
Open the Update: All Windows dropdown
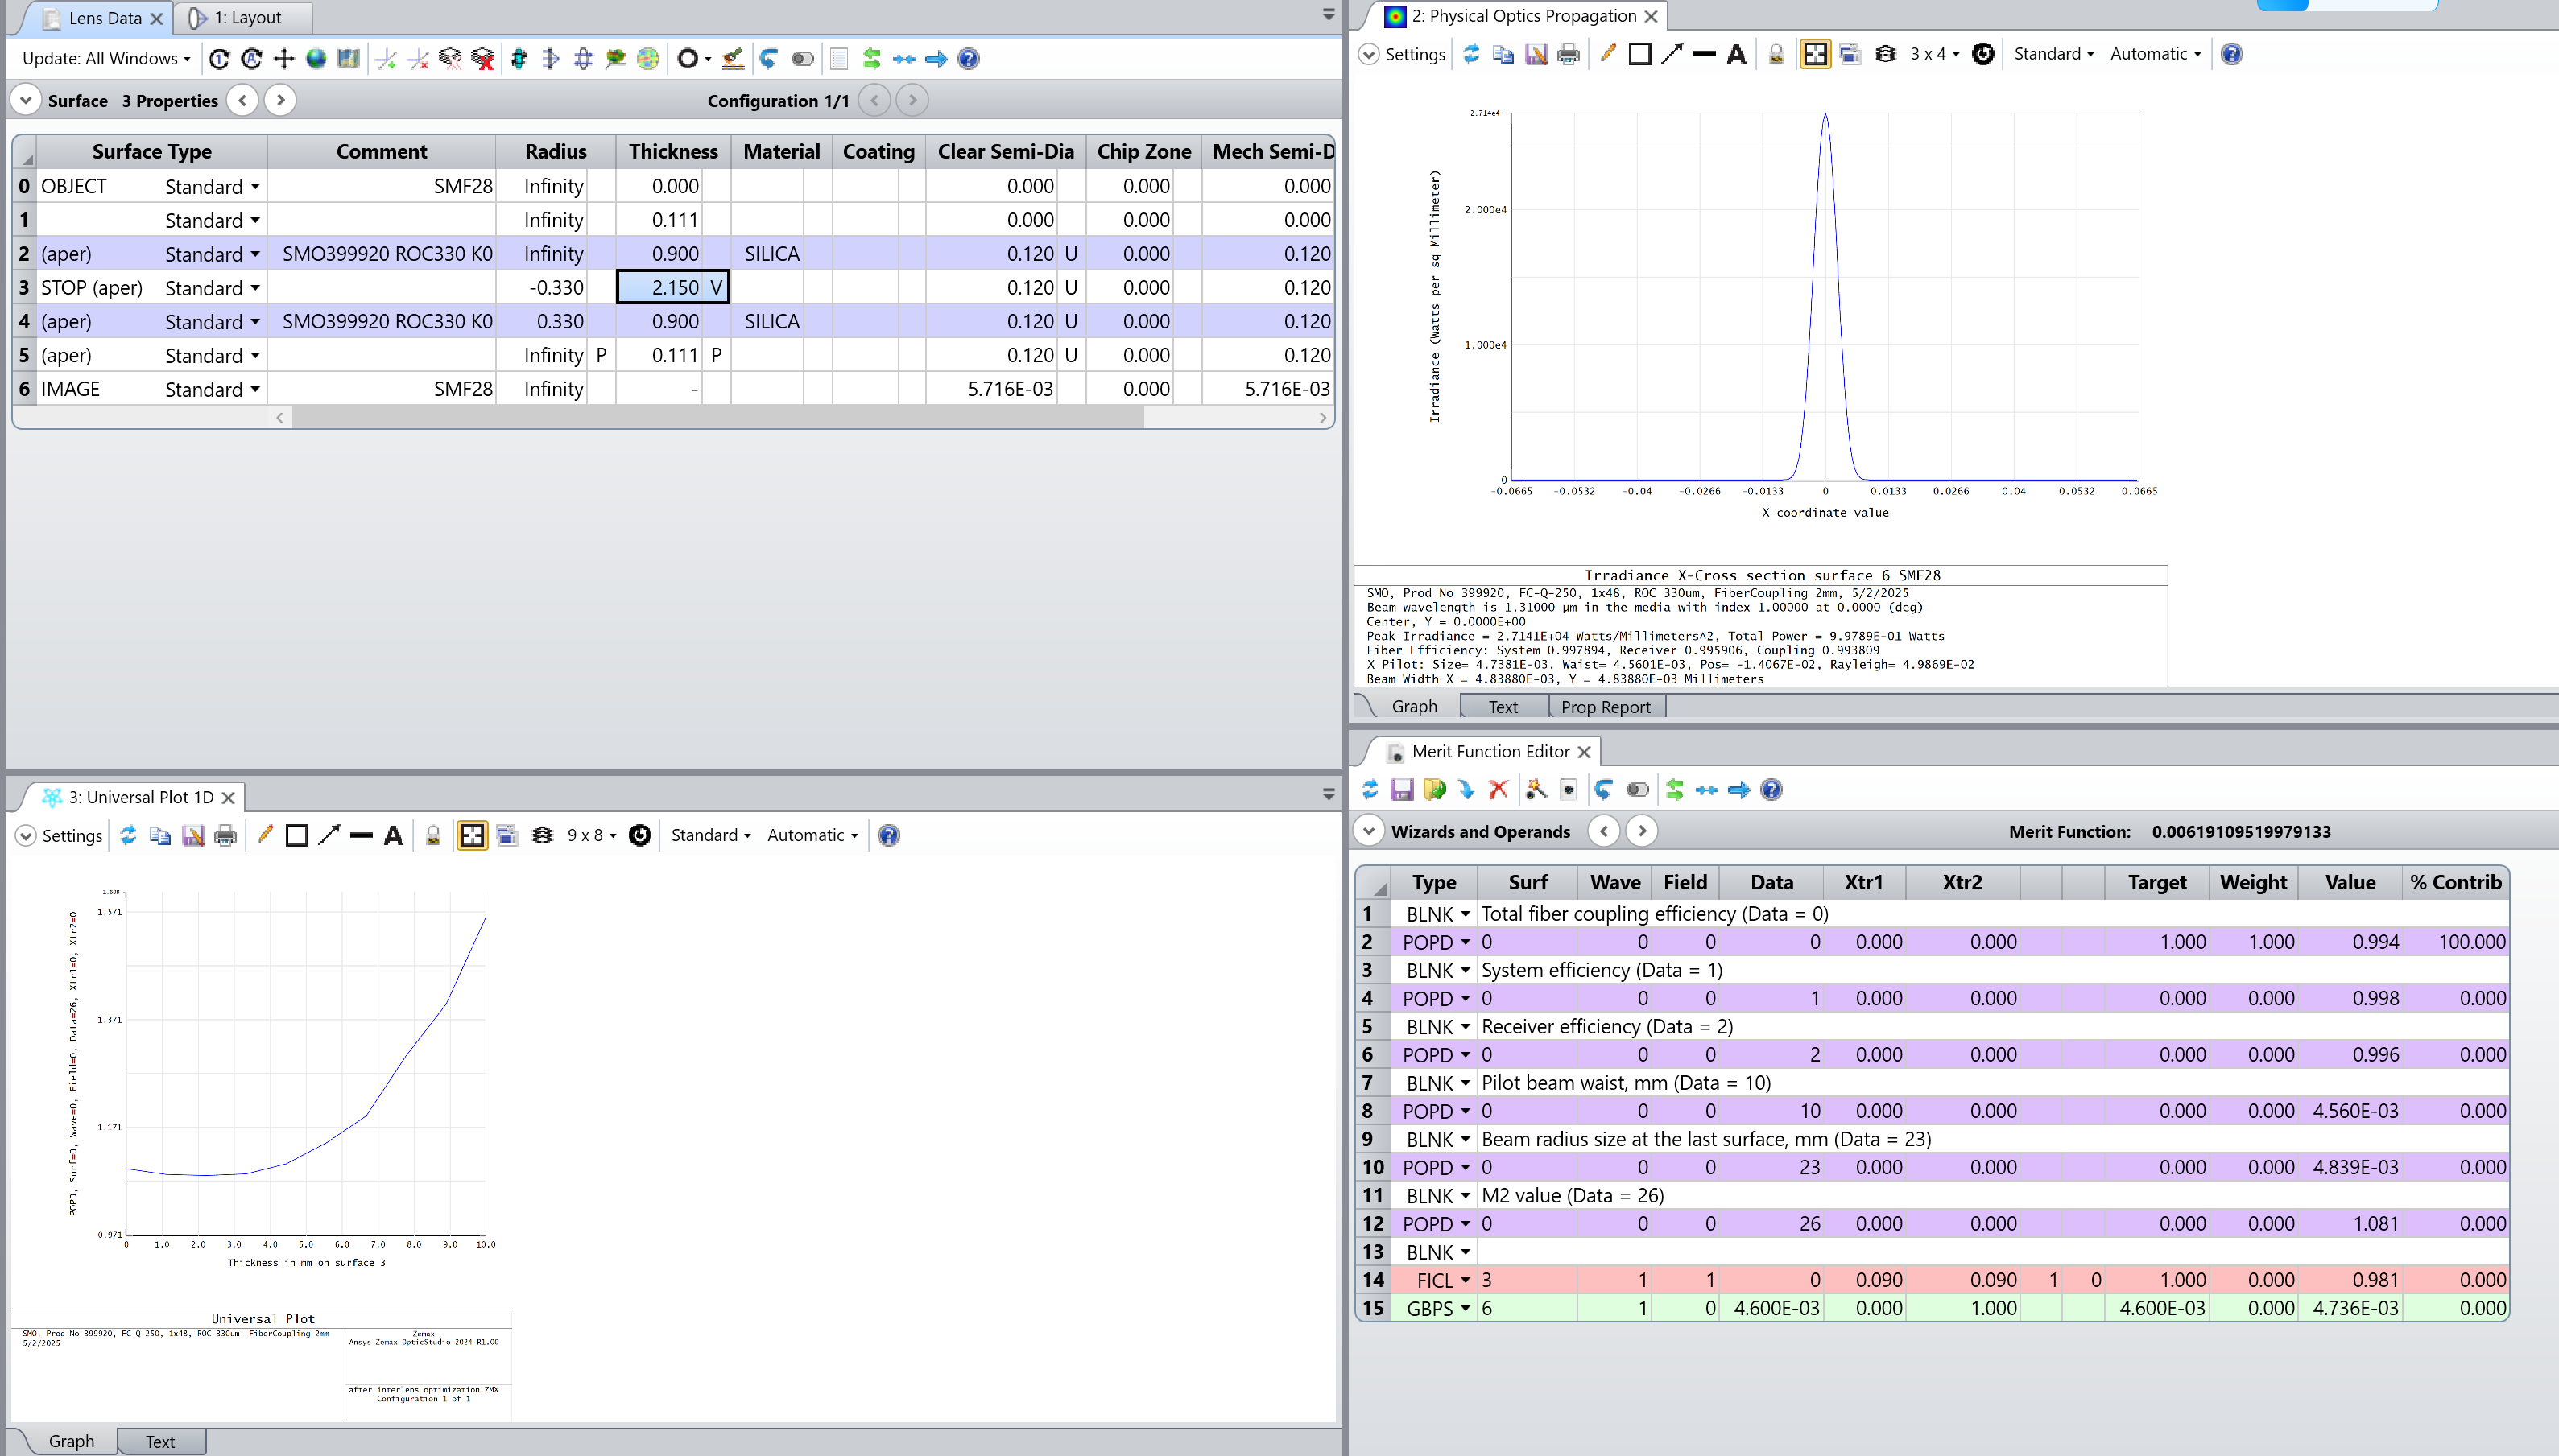click(106, 59)
